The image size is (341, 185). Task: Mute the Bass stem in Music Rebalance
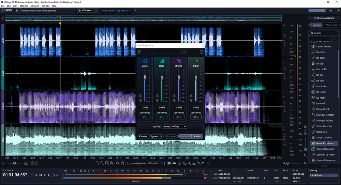[158, 96]
